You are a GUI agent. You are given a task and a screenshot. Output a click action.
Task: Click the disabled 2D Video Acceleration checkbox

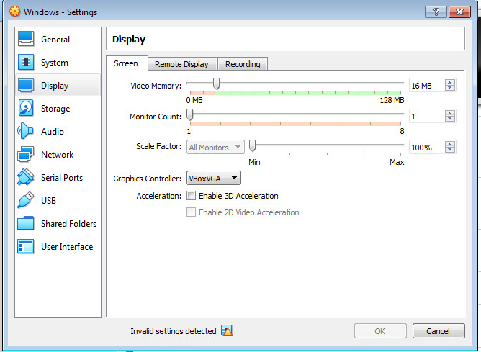(191, 212)
